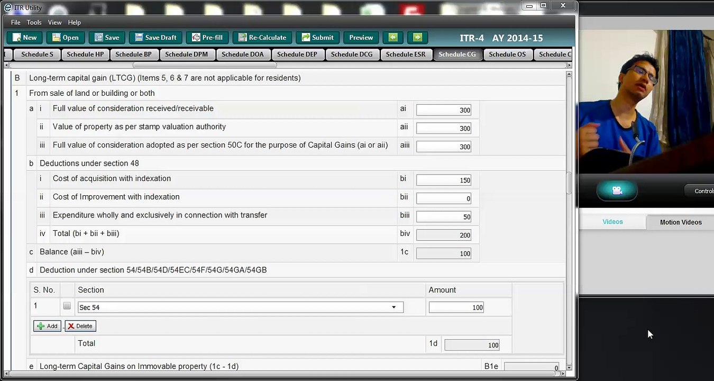This screenshot has width=714, height=381.
Task: Click the Save Draft button
Action: coord(155,38)
